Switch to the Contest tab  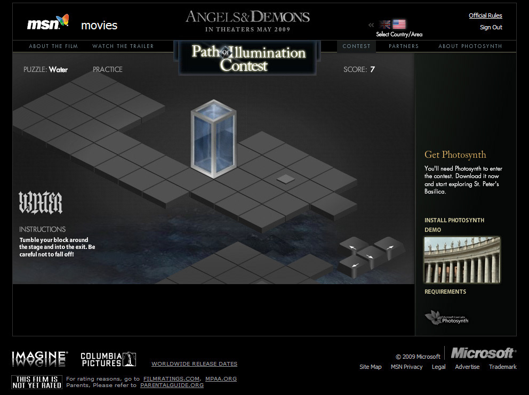click(356, 46)
